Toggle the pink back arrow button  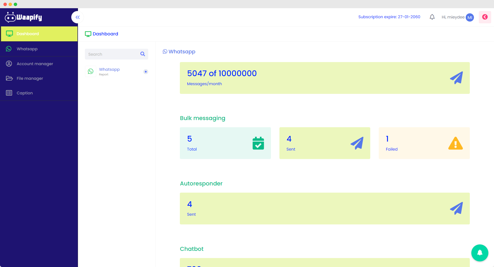pos(485,17)
